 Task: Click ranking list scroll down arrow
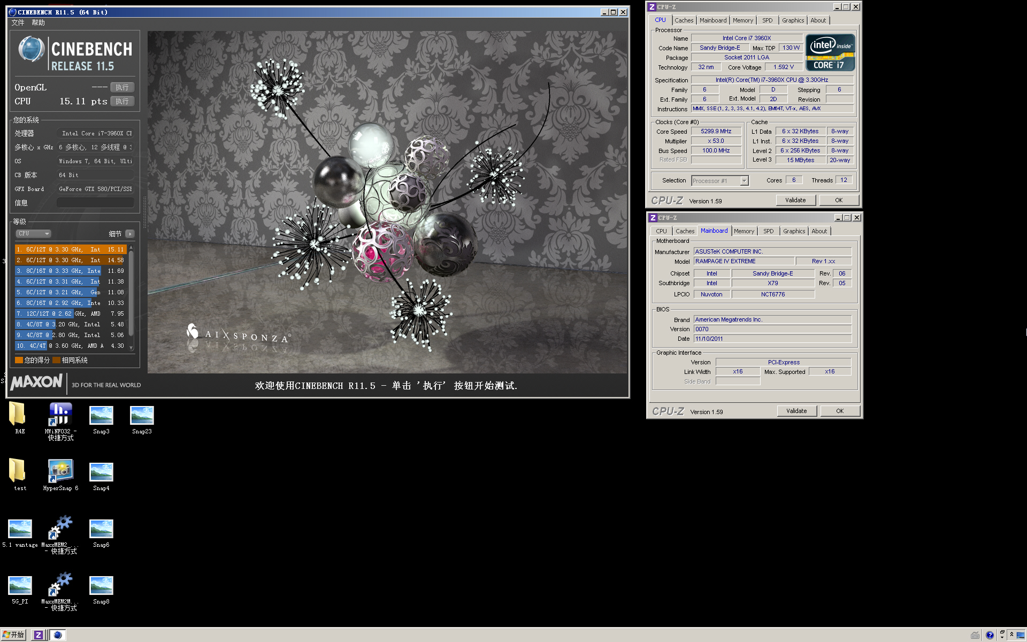(131, 348)
